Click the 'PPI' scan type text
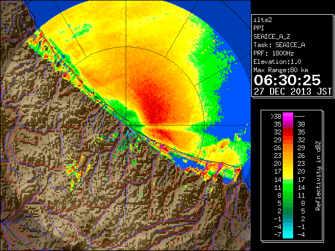335x251 pixels. tap(259, 28)
